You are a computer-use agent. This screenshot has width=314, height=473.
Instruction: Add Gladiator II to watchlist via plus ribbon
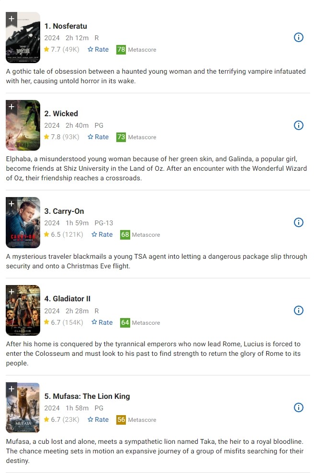(x=11, y=292)
